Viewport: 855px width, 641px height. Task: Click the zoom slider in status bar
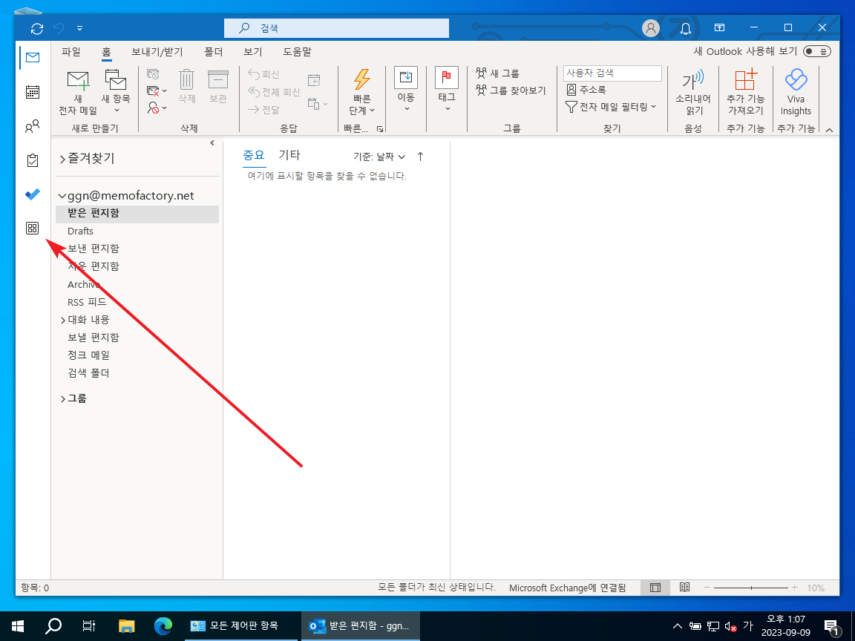pyautogui.click(x=751, y=588)
